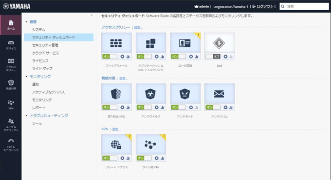
Task: Click User Authentication warning corner badge
Action: (198, 35)
